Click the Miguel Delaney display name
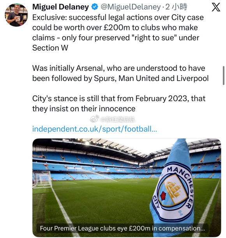The height and width of the screenshot is (238, 226). pyautogui.click(x=60, y=7)
